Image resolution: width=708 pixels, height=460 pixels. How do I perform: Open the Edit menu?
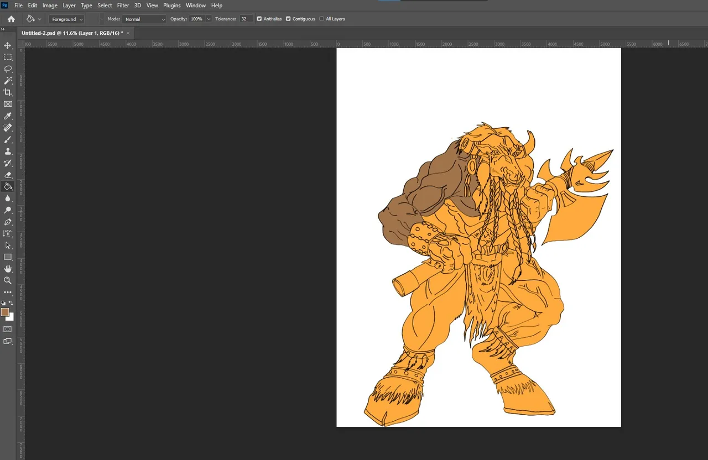tap(33, 5)
